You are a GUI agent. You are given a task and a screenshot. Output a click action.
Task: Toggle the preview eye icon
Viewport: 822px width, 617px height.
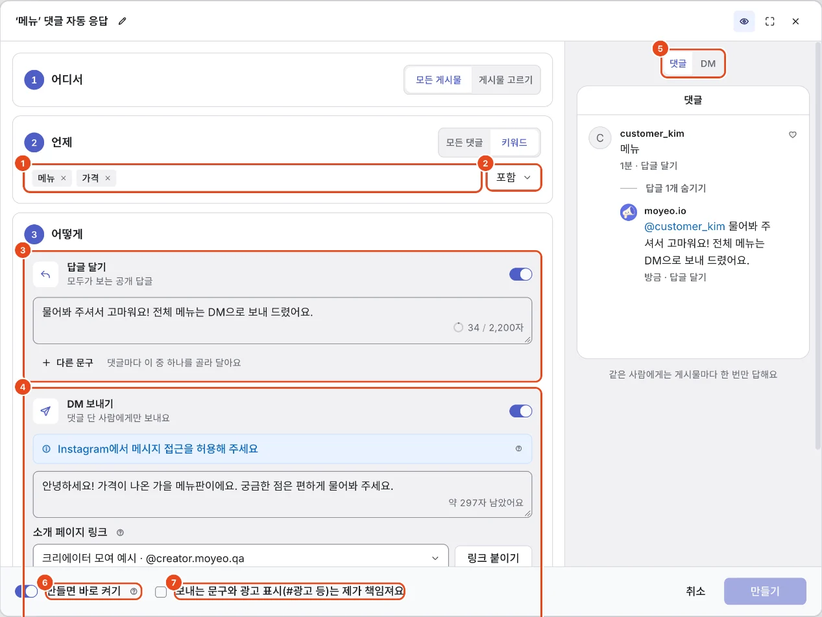tap(744, 21)
